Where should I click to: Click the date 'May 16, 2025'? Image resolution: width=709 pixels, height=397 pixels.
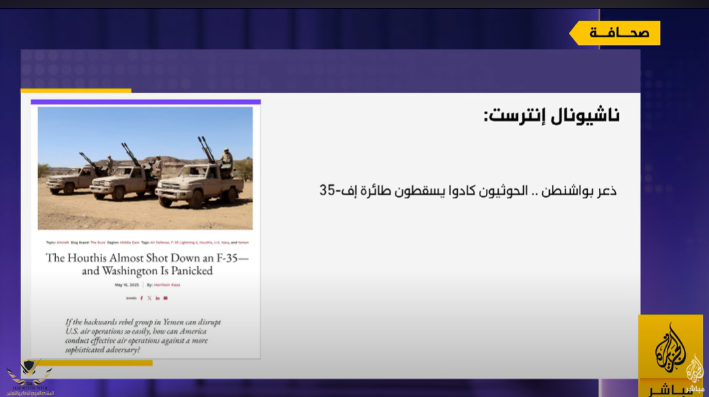pos(127,285)
